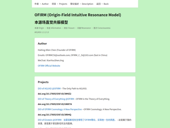
Task: Click Haiting Allen Chen founder line
Action: coord(57,50)
